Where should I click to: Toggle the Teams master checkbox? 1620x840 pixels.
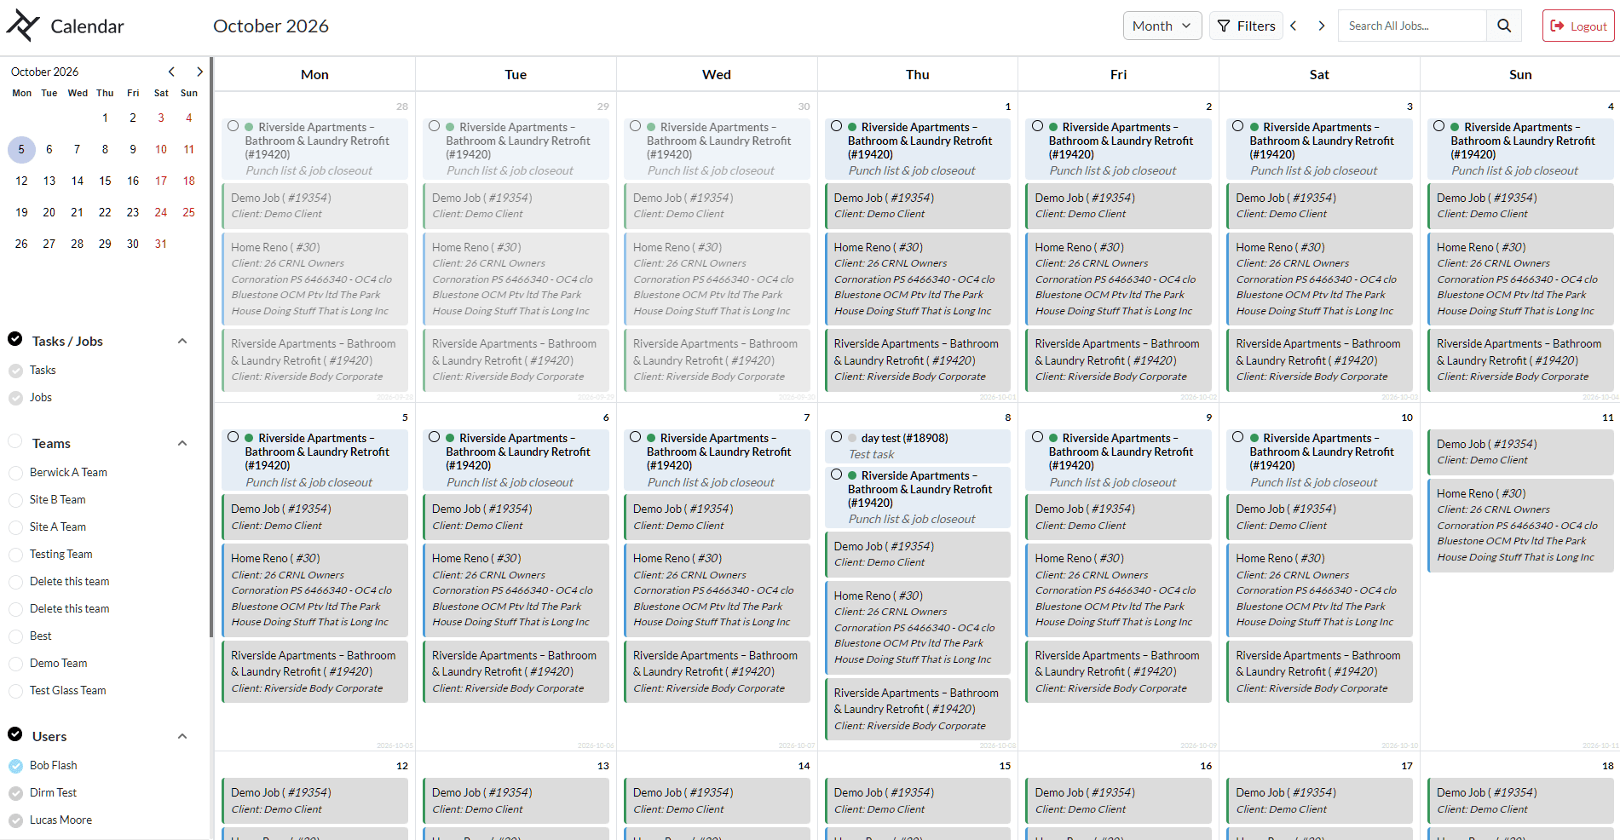pos(15,441)
